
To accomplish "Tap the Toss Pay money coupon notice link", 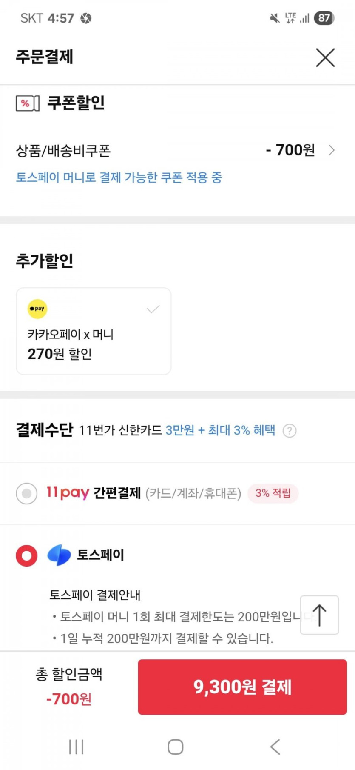I will (x=119, y=177).
